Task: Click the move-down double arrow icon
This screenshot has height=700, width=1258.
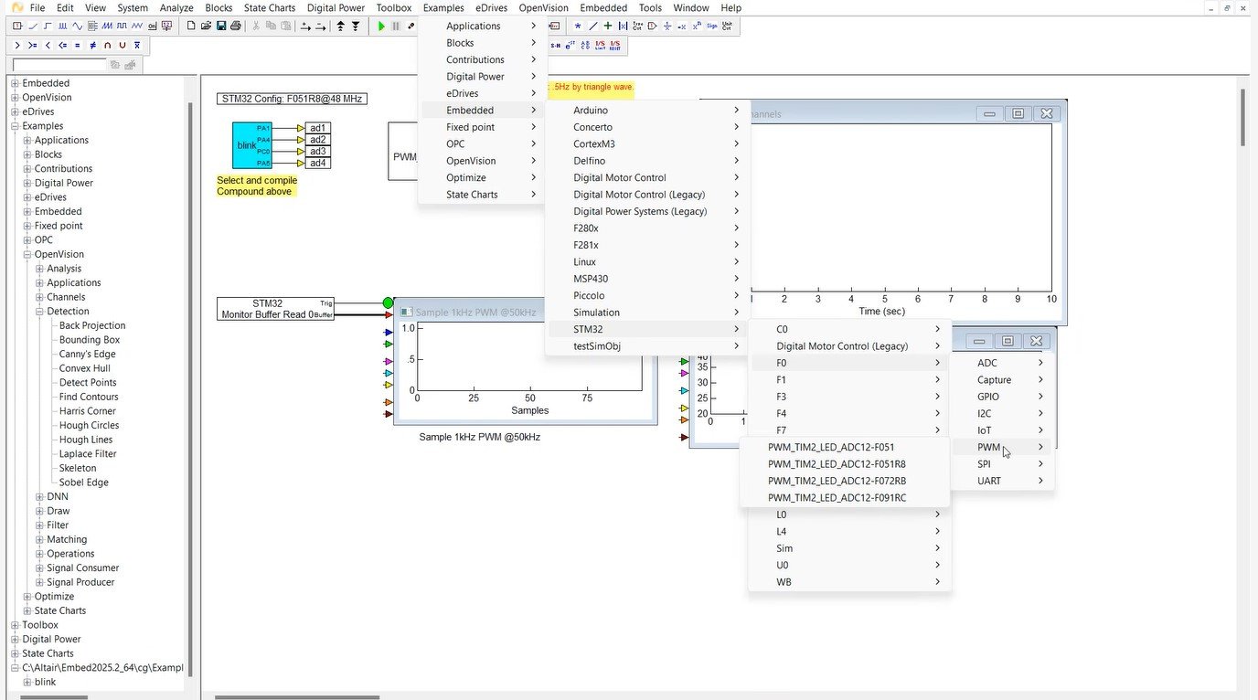Action: 355,27
